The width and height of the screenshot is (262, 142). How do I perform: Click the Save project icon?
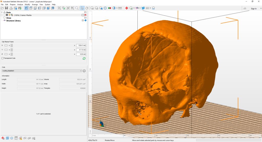6,8
